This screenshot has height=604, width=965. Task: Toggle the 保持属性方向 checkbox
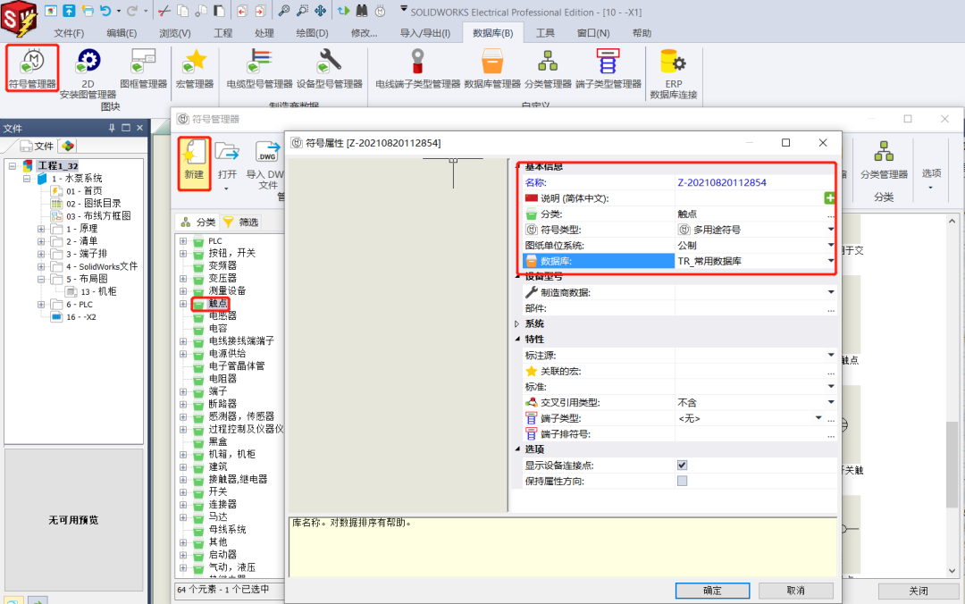[x=682, y=481]
